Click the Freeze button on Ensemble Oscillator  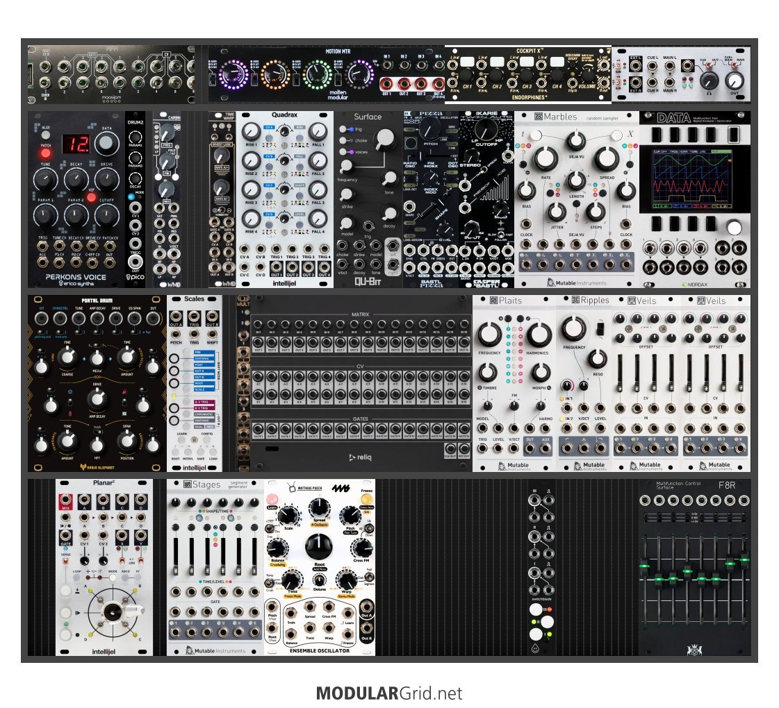pyautogui.click(x=367, y=499)
